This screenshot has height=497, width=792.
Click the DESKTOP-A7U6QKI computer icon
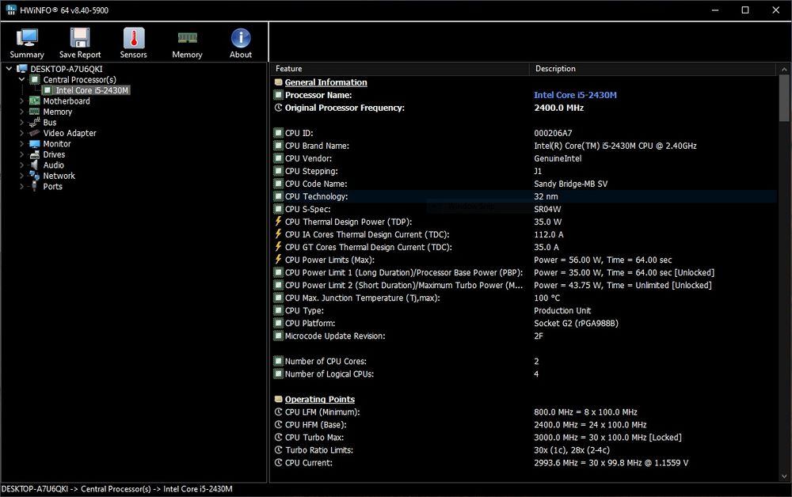(21, 69)
